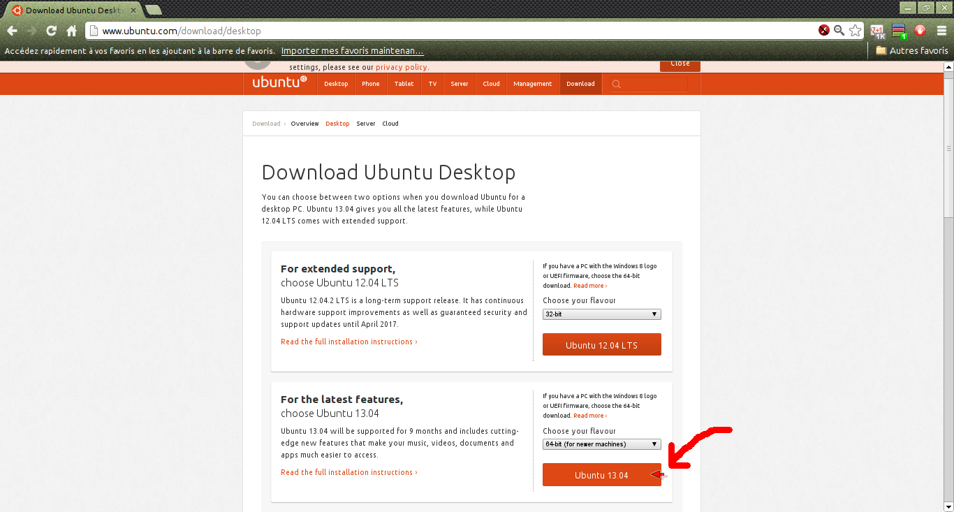Open the Management section in the navbar

(x=533, y=84)
